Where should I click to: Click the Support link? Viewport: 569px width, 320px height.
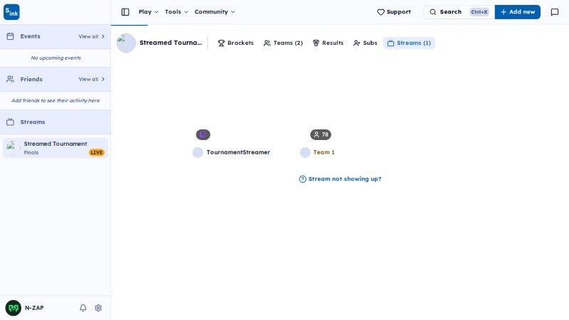394,12
